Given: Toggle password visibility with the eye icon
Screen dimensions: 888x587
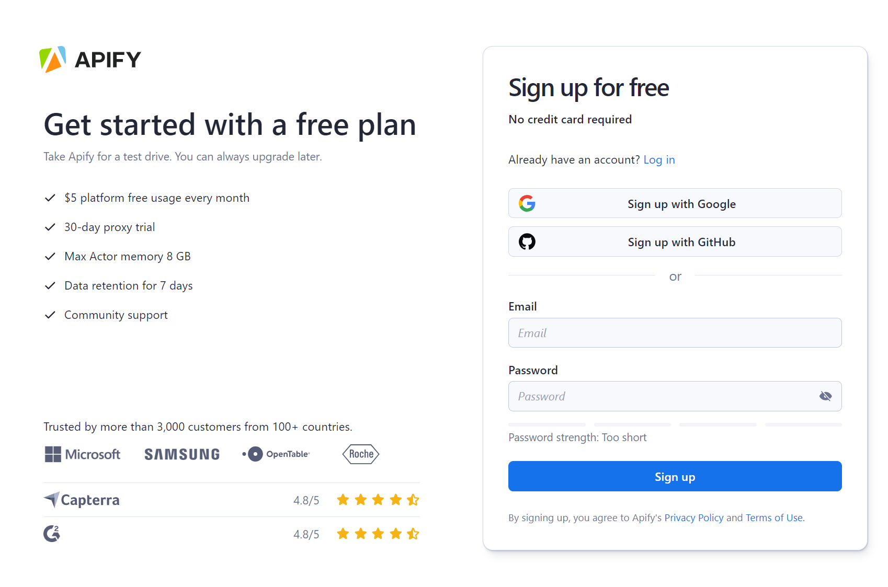Looking at the screenshot, I should [826, 396].
